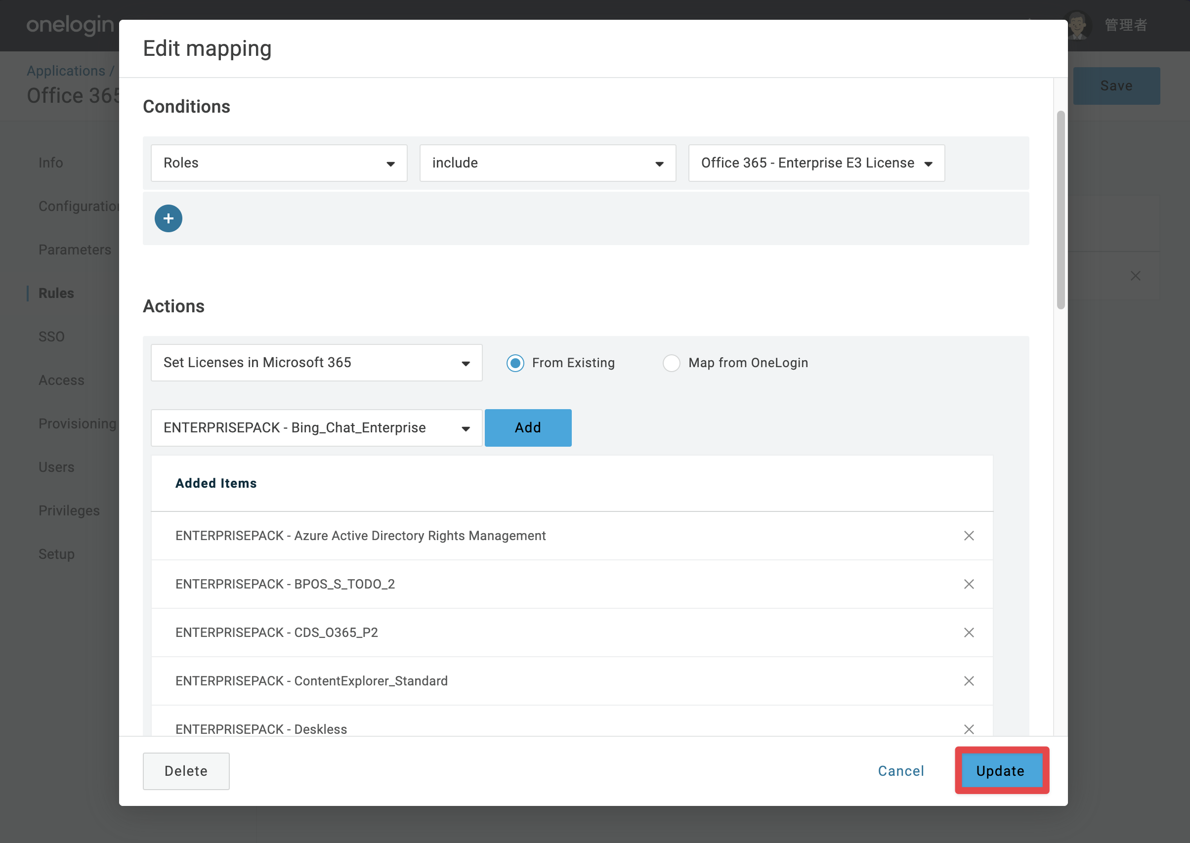Click the X icon behind the dialog

1136,276
